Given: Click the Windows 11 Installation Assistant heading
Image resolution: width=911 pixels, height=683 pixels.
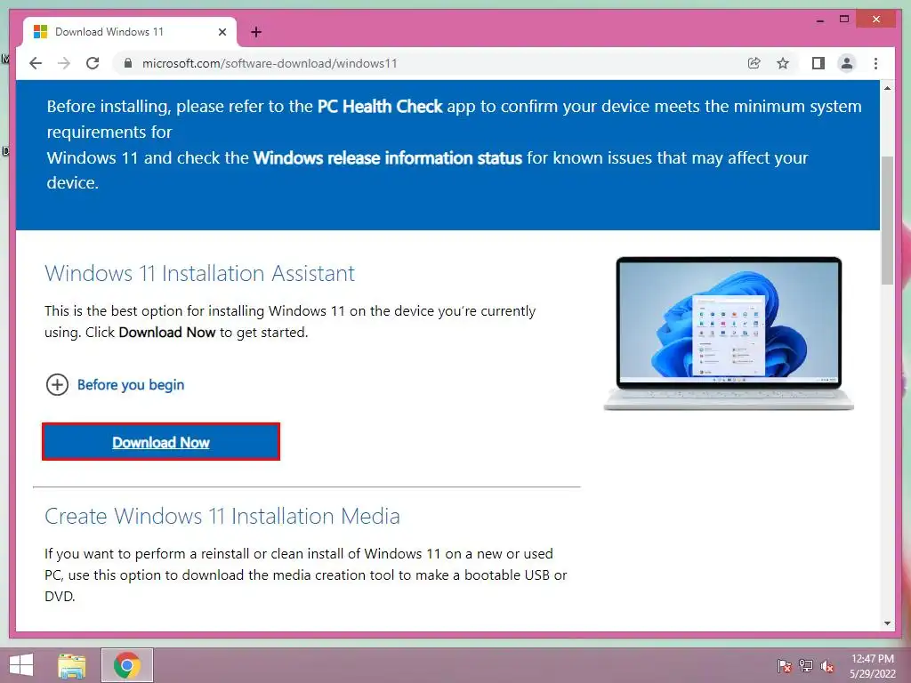Looking at the screenshot, I should point(199,273).
